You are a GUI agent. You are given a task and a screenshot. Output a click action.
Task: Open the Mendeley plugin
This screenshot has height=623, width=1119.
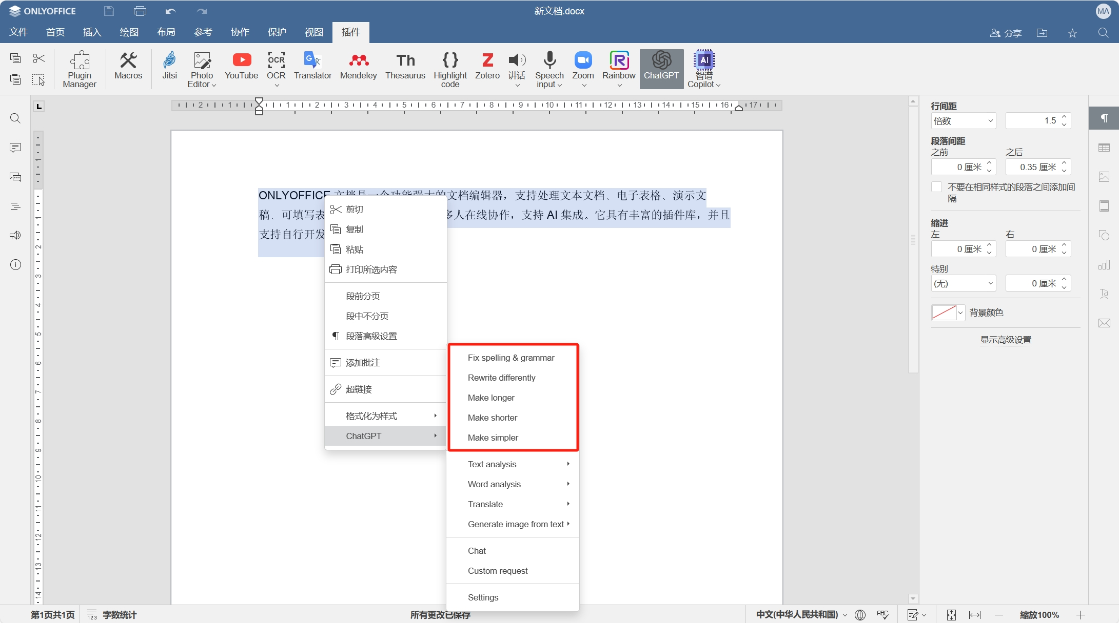coord(358,66)
